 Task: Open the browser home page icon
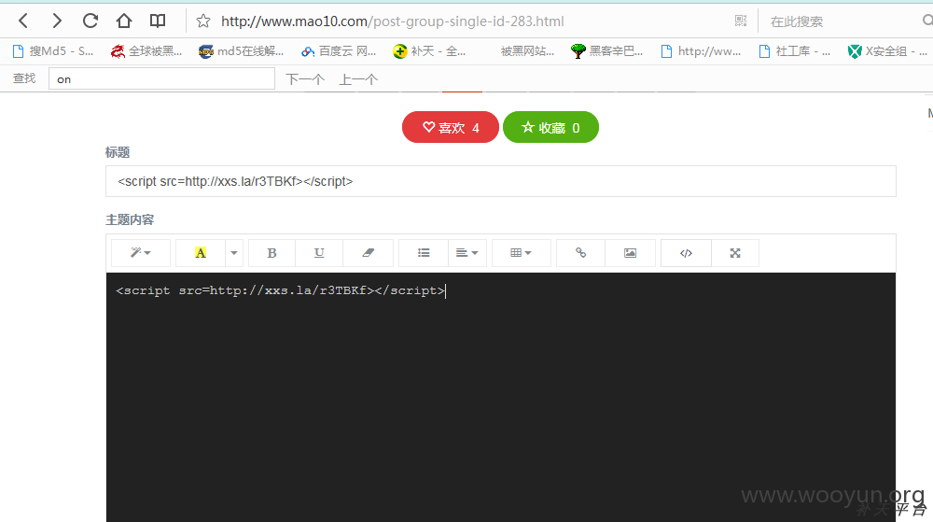point(124,21)
